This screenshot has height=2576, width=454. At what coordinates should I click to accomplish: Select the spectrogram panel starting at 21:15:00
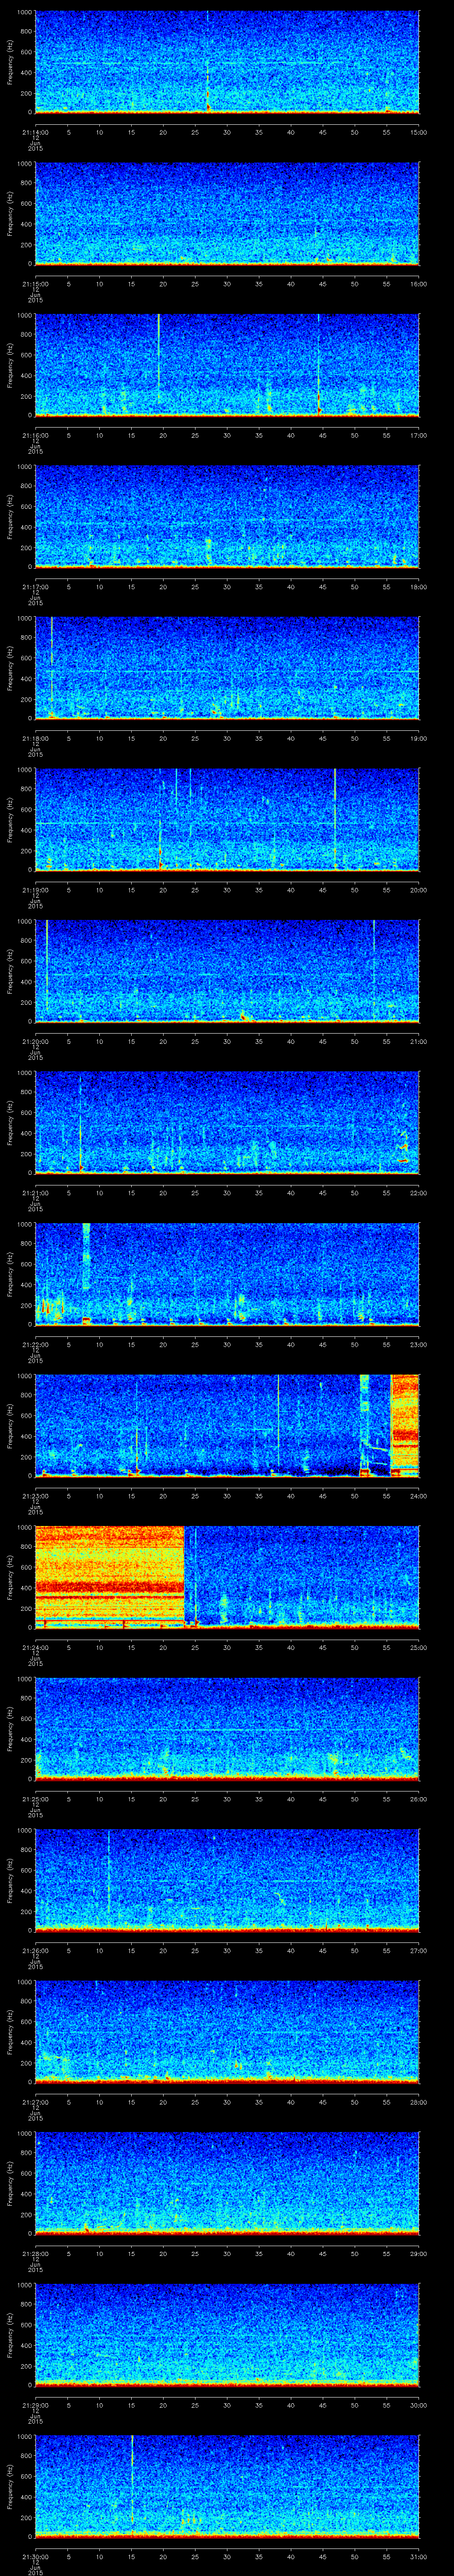(x=227, y=214)
